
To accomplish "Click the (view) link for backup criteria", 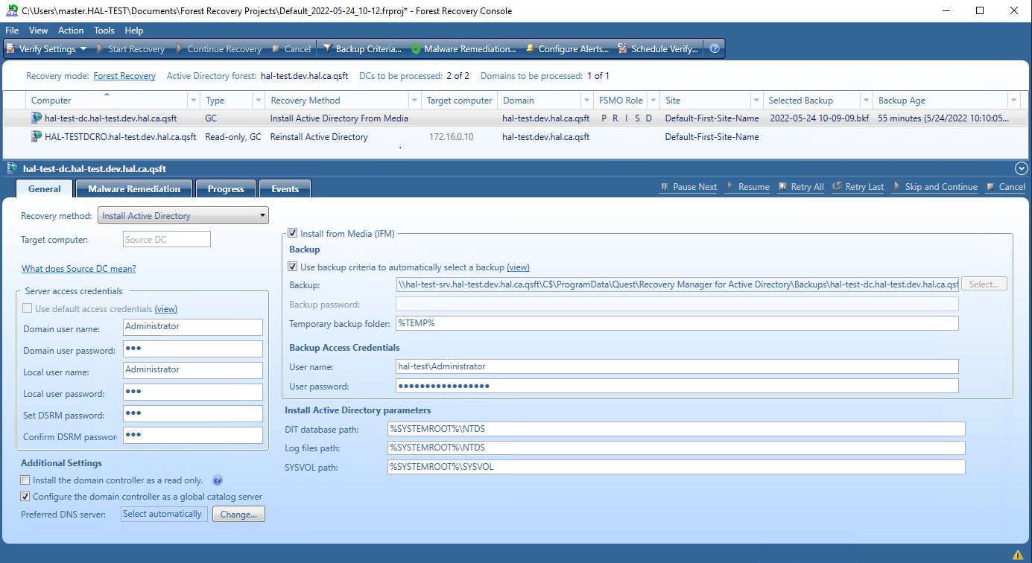I will (518, 267).
